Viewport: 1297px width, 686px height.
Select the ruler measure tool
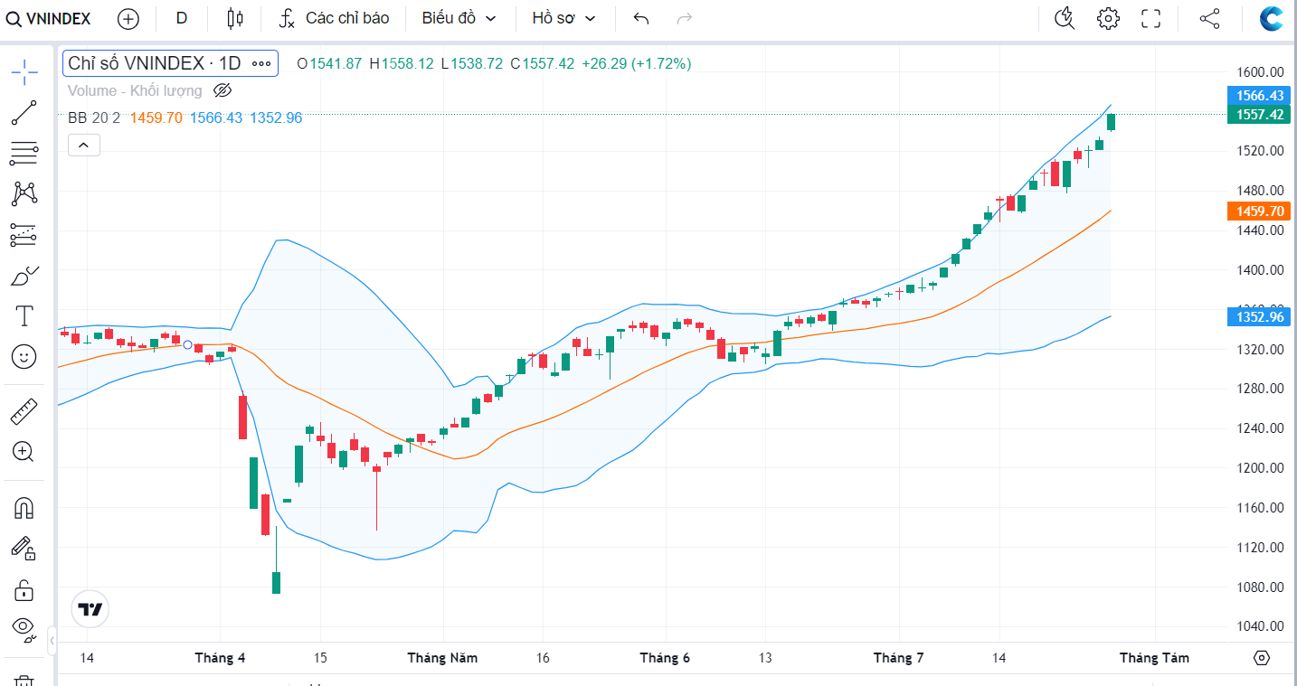click(x=24, y=412)
